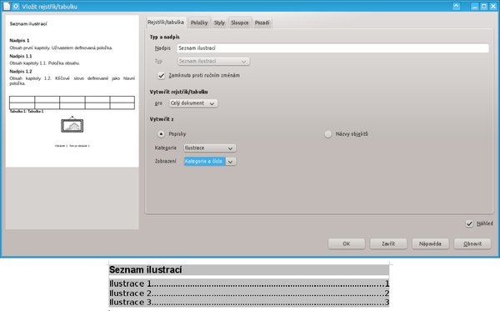Image resolution: width=500 pixels, height=311 pixels.
Task: Open the Zobrazení Kategorie a číslo dropdown
Action: pos(210,162)
